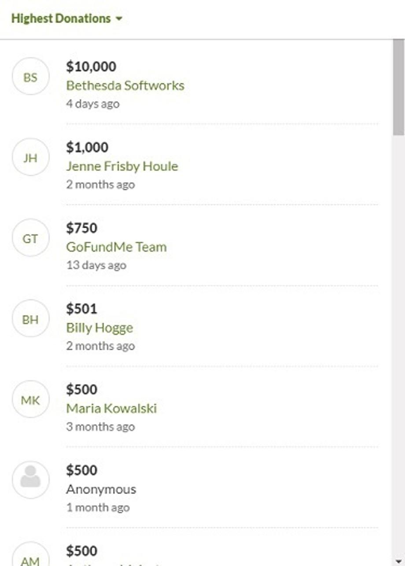Open Bethesda Softworks donor link
This screenshot has height=566, width=405.
tap(125, 85)
